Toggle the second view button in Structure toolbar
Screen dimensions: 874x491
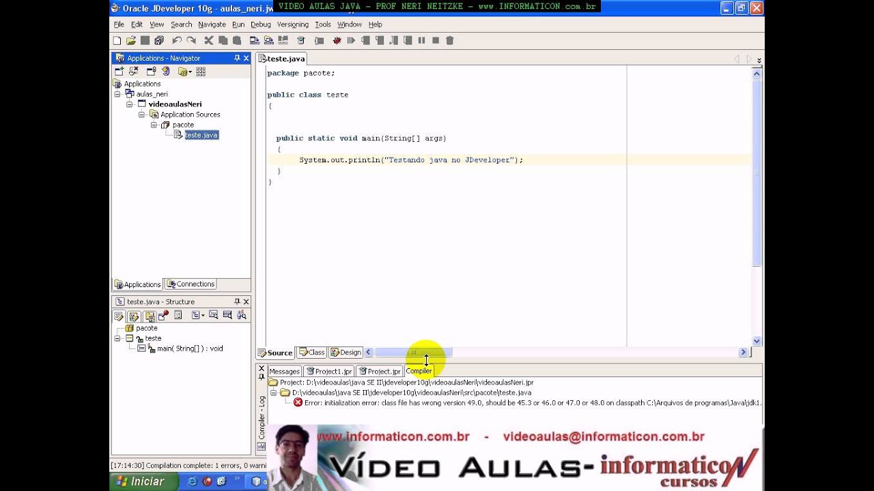click(x=134, y=316)
